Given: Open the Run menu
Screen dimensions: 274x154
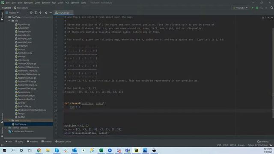Looking at the screenshot, I should tap(54, 3).
